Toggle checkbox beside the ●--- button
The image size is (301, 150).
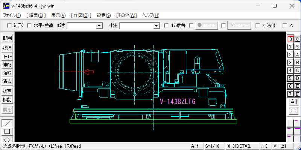[191, 25]
